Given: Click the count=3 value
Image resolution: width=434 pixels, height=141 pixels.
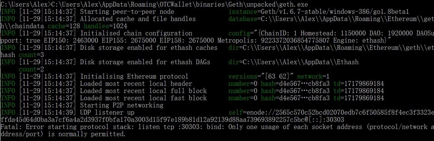Looking at the screenshot, I should tap(31, 55).
